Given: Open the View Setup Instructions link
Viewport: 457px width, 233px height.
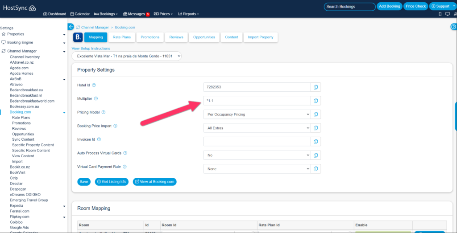Looking at the screenshot, I should 91,49.
